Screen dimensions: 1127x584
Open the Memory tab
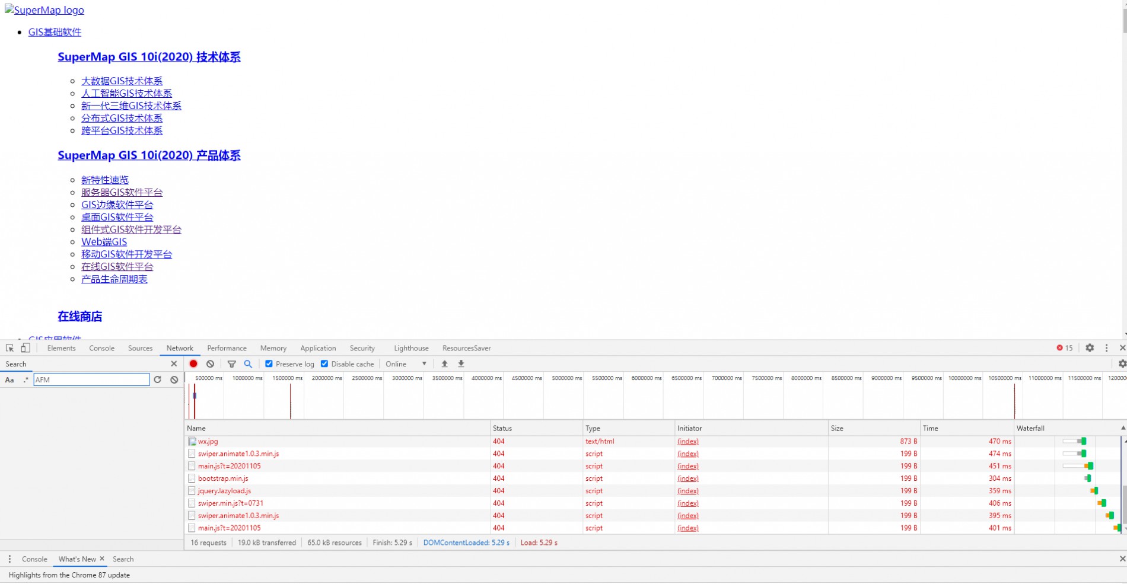click(x=273, y=348)
